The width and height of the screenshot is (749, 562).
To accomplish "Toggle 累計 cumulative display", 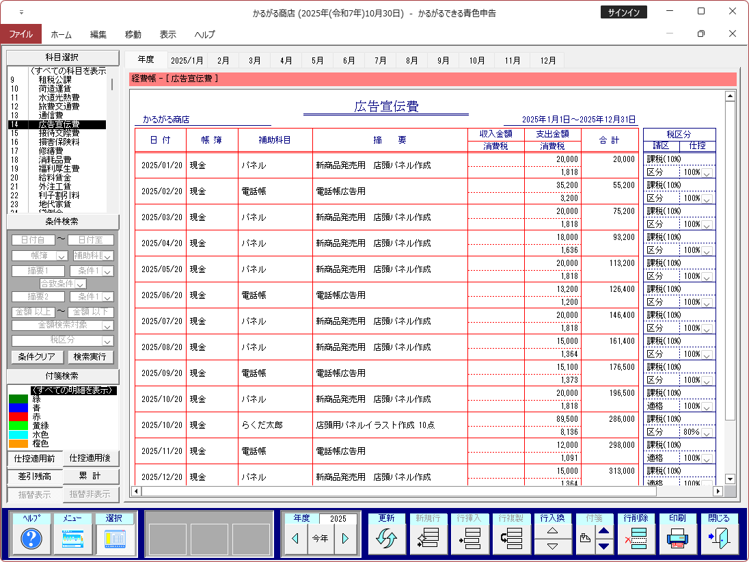I will tap(91, 476).
